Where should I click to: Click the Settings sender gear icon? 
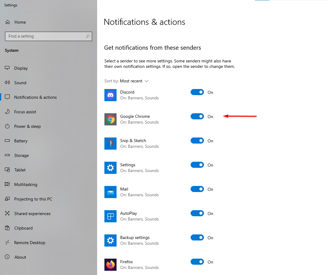(110, 168)
